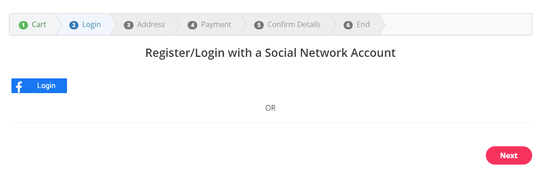Click the green number 1 badge

[x=23, y=25]
